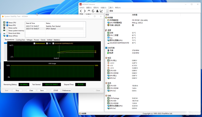Open the CPUID panel button

[56, 90]
